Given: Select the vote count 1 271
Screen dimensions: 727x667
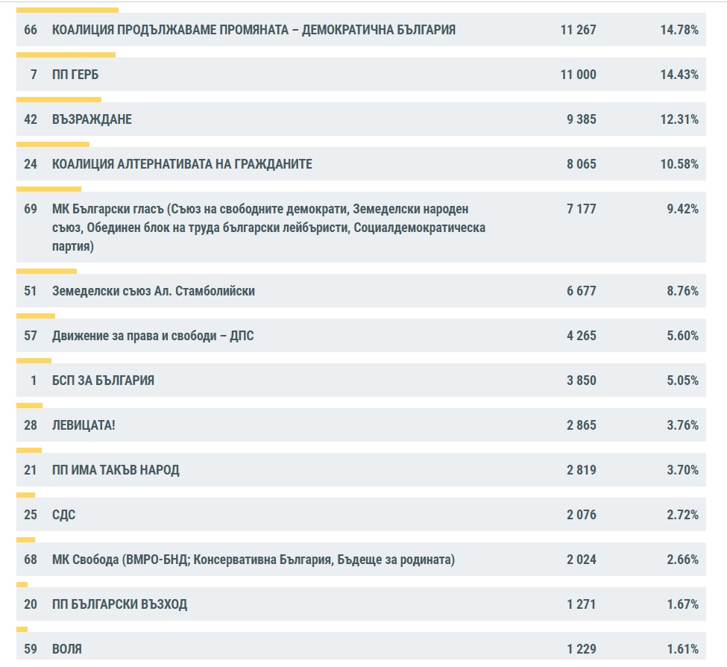Looking at the screenshot, I should pyautogui.click(x=582, y=604).
